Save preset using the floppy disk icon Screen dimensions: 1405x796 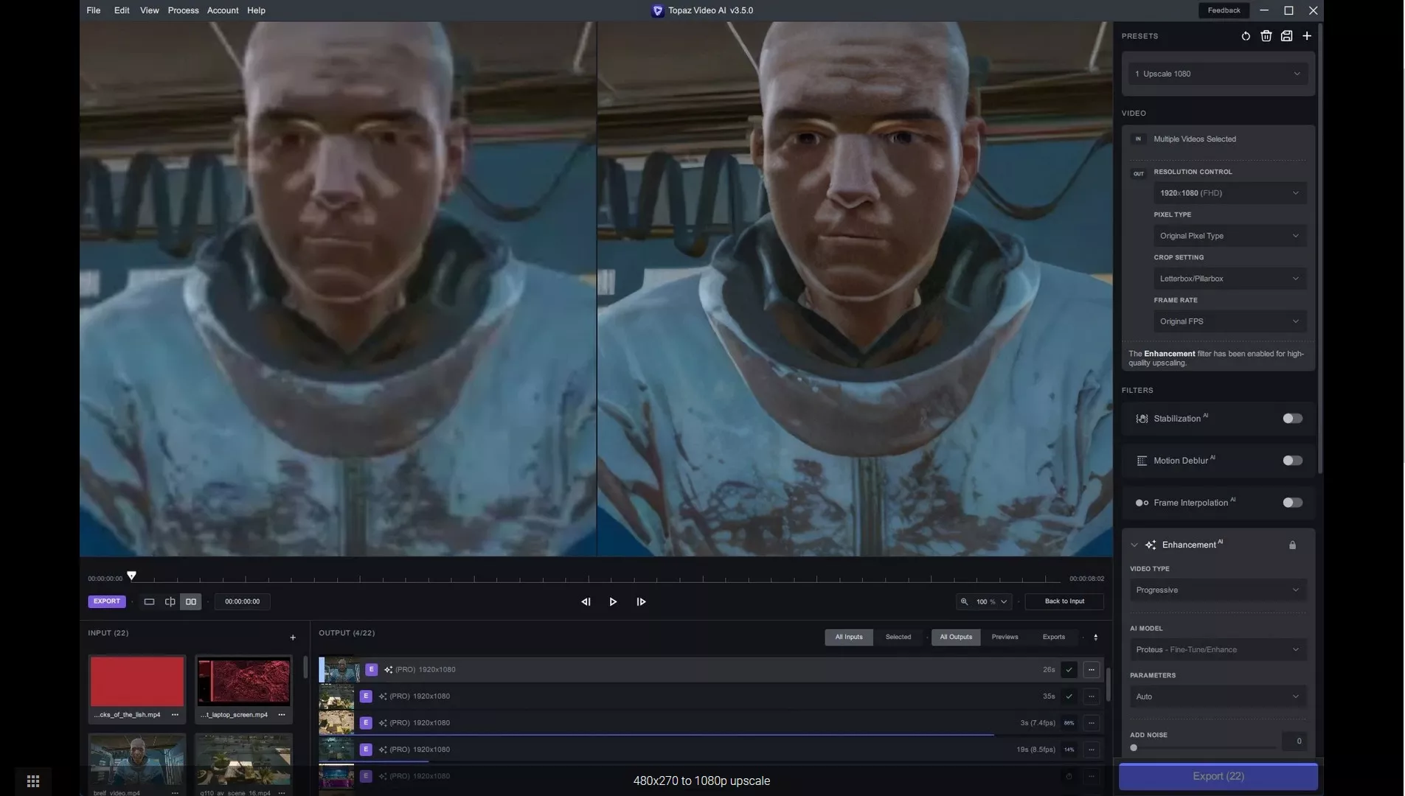[x=1286, y=36]
